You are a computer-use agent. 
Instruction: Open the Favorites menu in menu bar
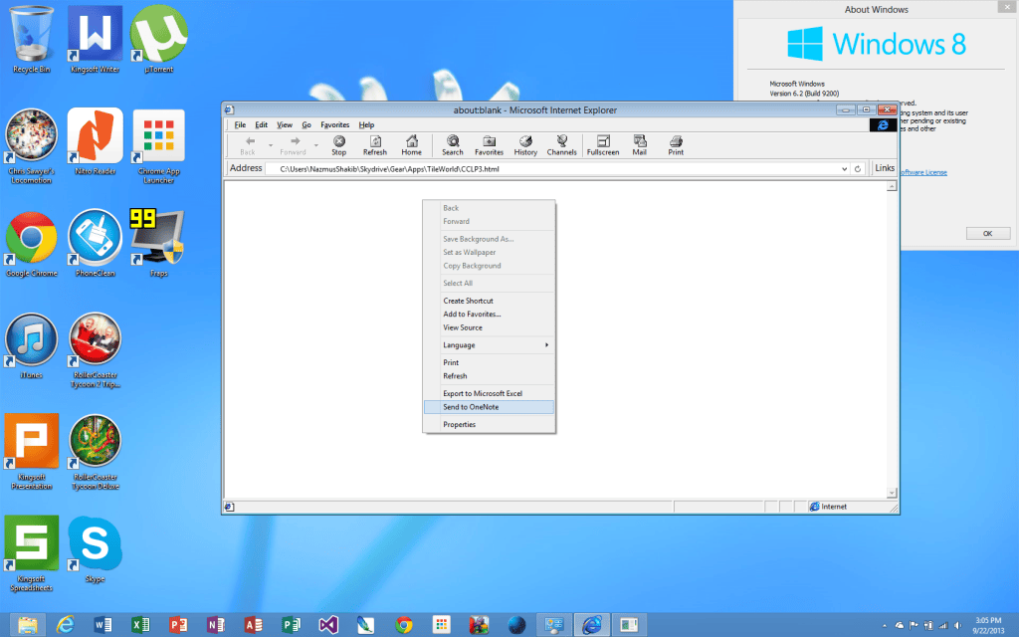click(334, 124)
